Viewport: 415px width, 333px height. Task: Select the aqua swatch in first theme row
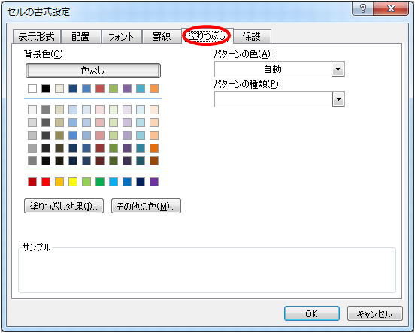click(x=141, y=89)
